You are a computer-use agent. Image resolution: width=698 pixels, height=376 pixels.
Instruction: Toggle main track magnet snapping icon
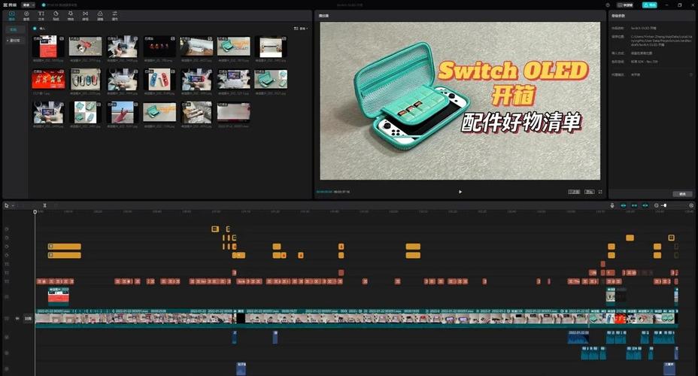tap(624, 205)
